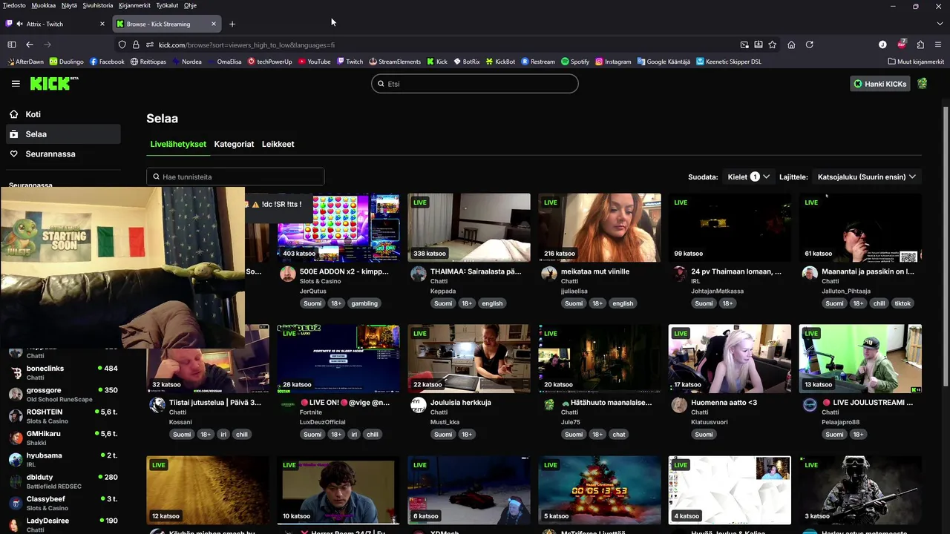Open the Spotify bookmark

click(575, 62)
